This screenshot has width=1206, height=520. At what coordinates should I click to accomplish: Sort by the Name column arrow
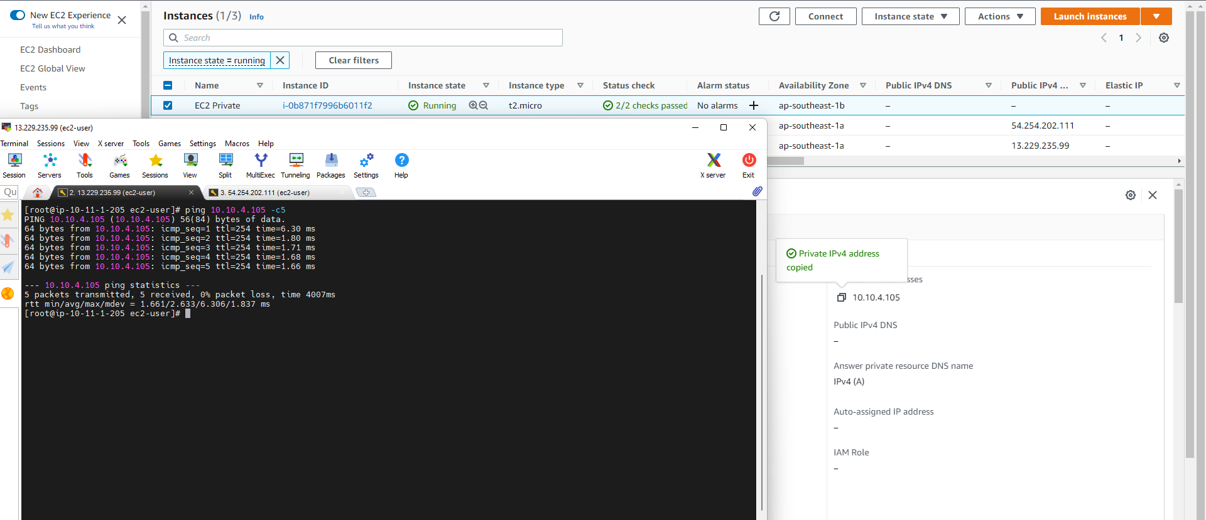click(260, 85)
